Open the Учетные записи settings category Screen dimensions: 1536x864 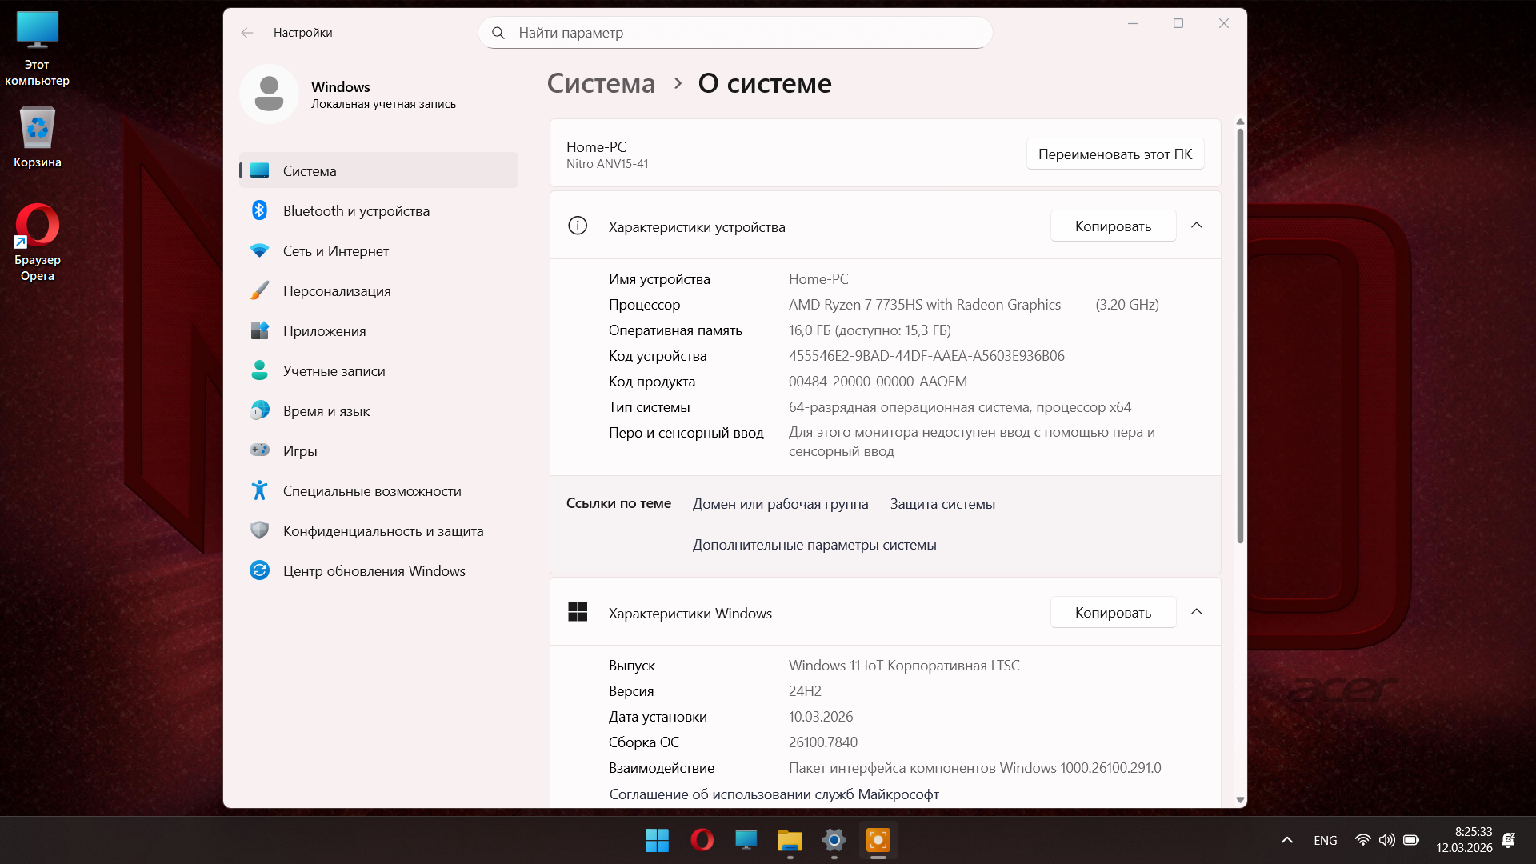coord(334,371)
